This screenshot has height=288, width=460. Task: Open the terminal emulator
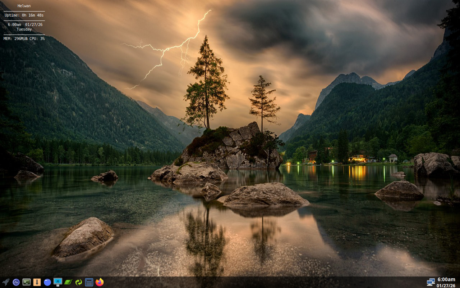[27, 282]
